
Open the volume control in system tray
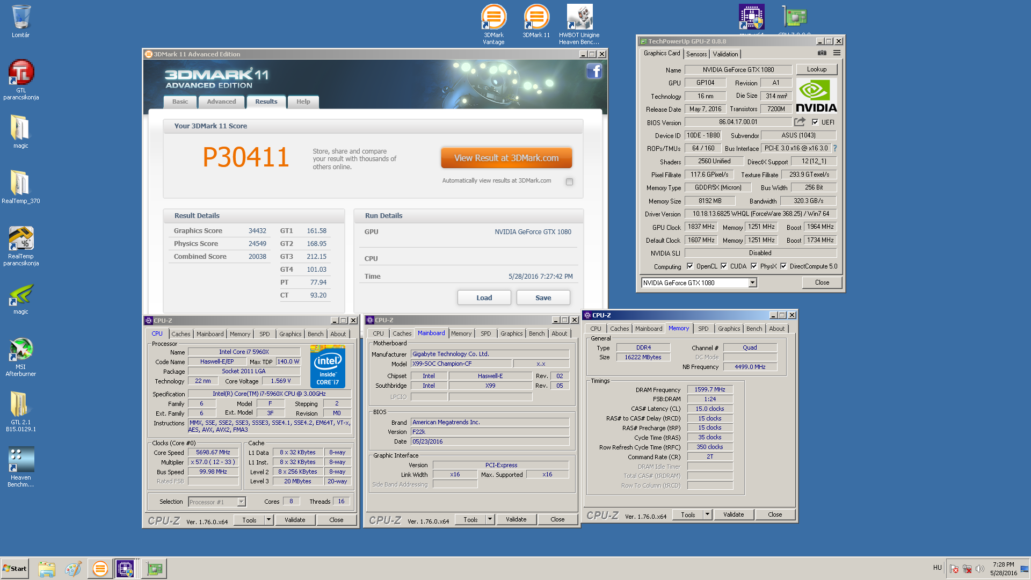point(980,569)
